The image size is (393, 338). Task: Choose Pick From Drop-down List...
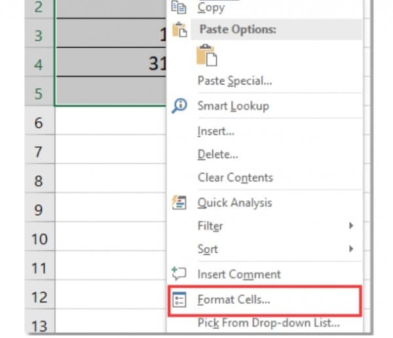pyautogui.click(x=269, y=323)
